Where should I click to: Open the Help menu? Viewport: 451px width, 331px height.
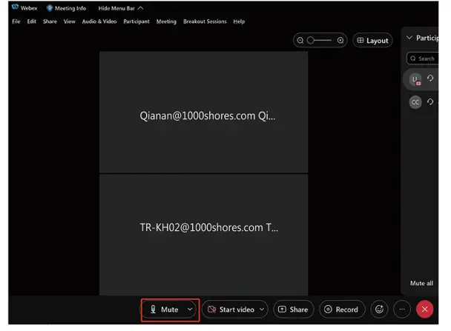pos(239,21)
